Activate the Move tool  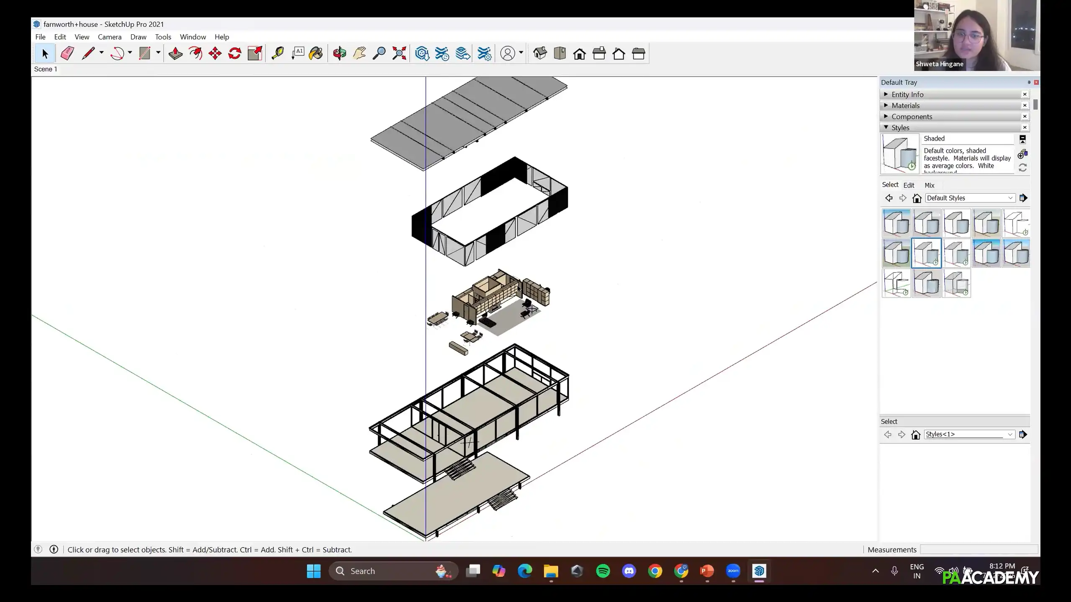[x=215, y=54]
